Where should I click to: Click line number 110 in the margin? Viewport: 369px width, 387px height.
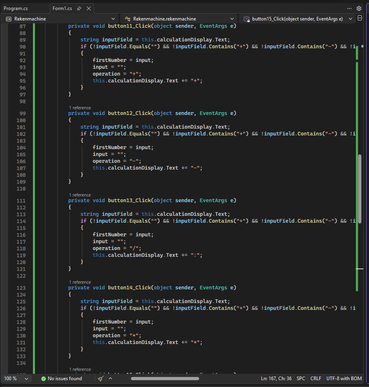(21, 189)
